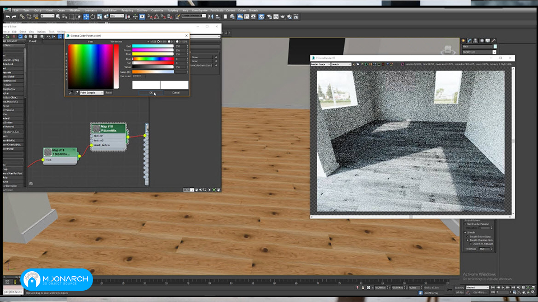Open the Scripting menu
This screenshot has width=538, height=302.
point(173,11)
